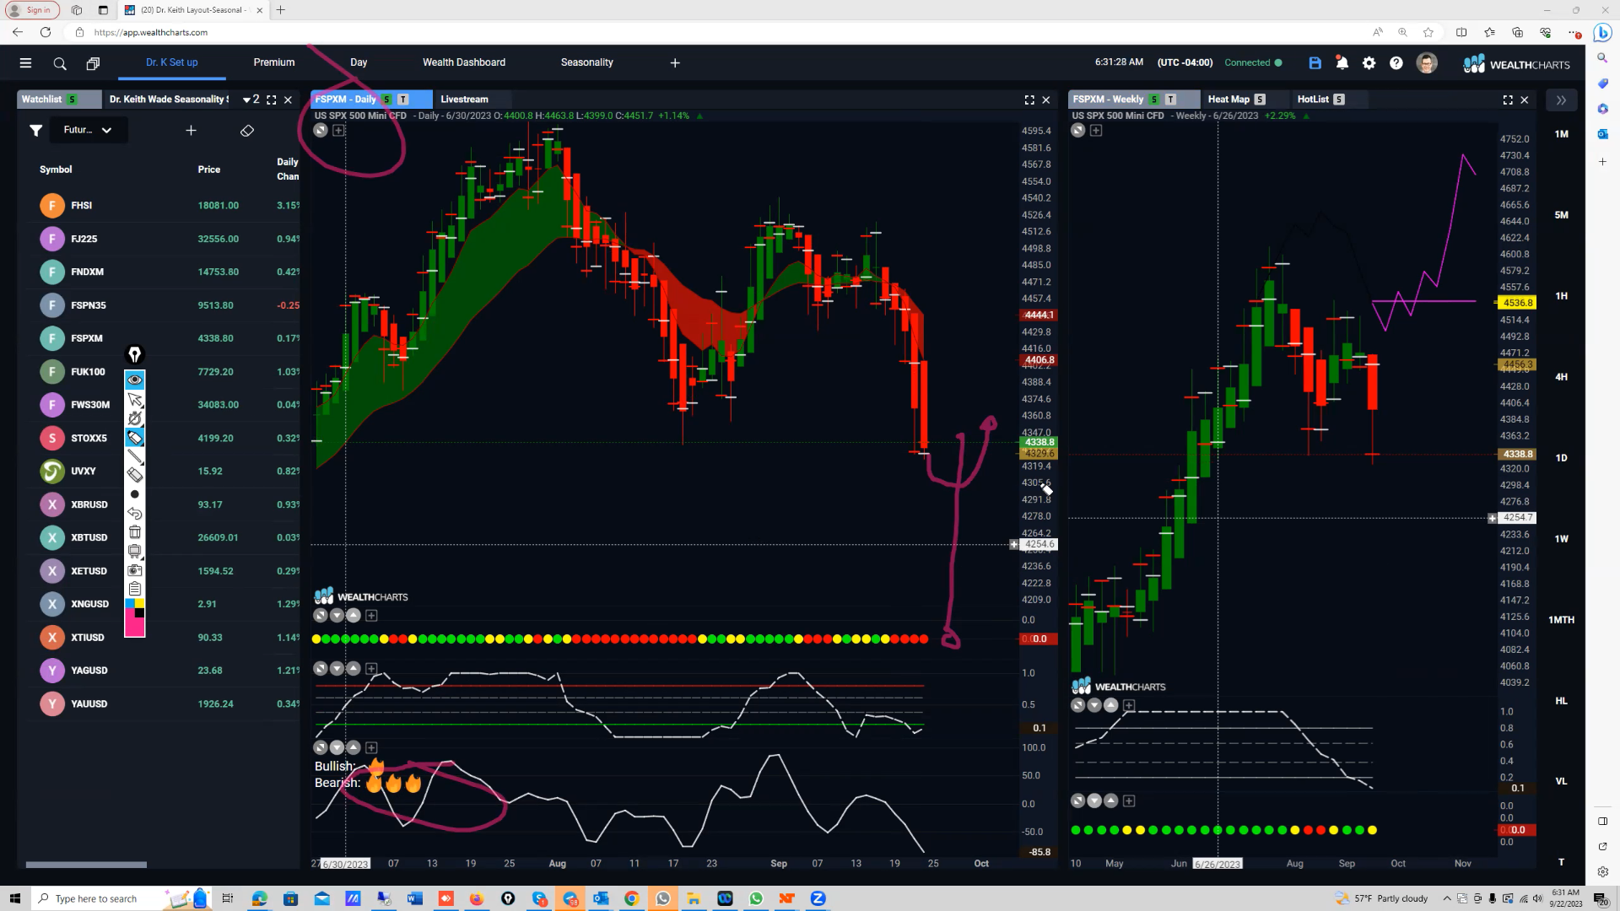Open the watchlist panel tab count dropdown
1620x911 pixels.
point(251,100)
